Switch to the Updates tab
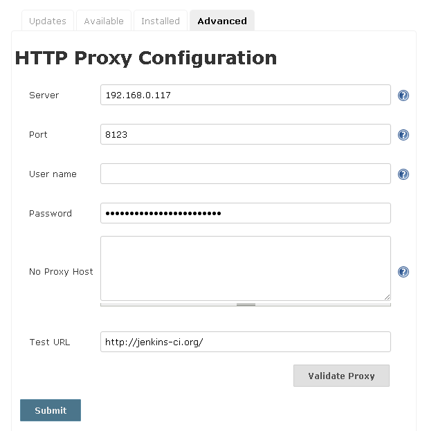The width and height of the screenshot is (427, 431). pos(48,21)
